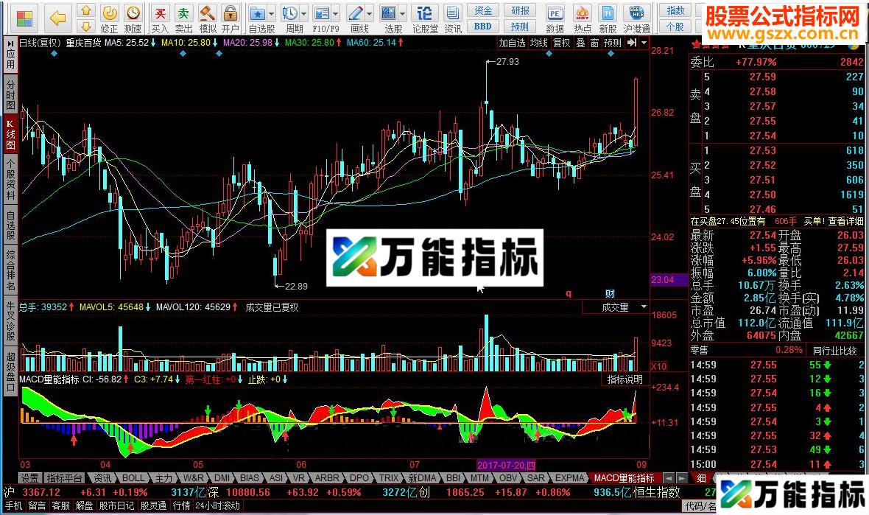Click the 代码/名 stock code input field
Viewport: 869px width, 515px height.
pos(817,505)
